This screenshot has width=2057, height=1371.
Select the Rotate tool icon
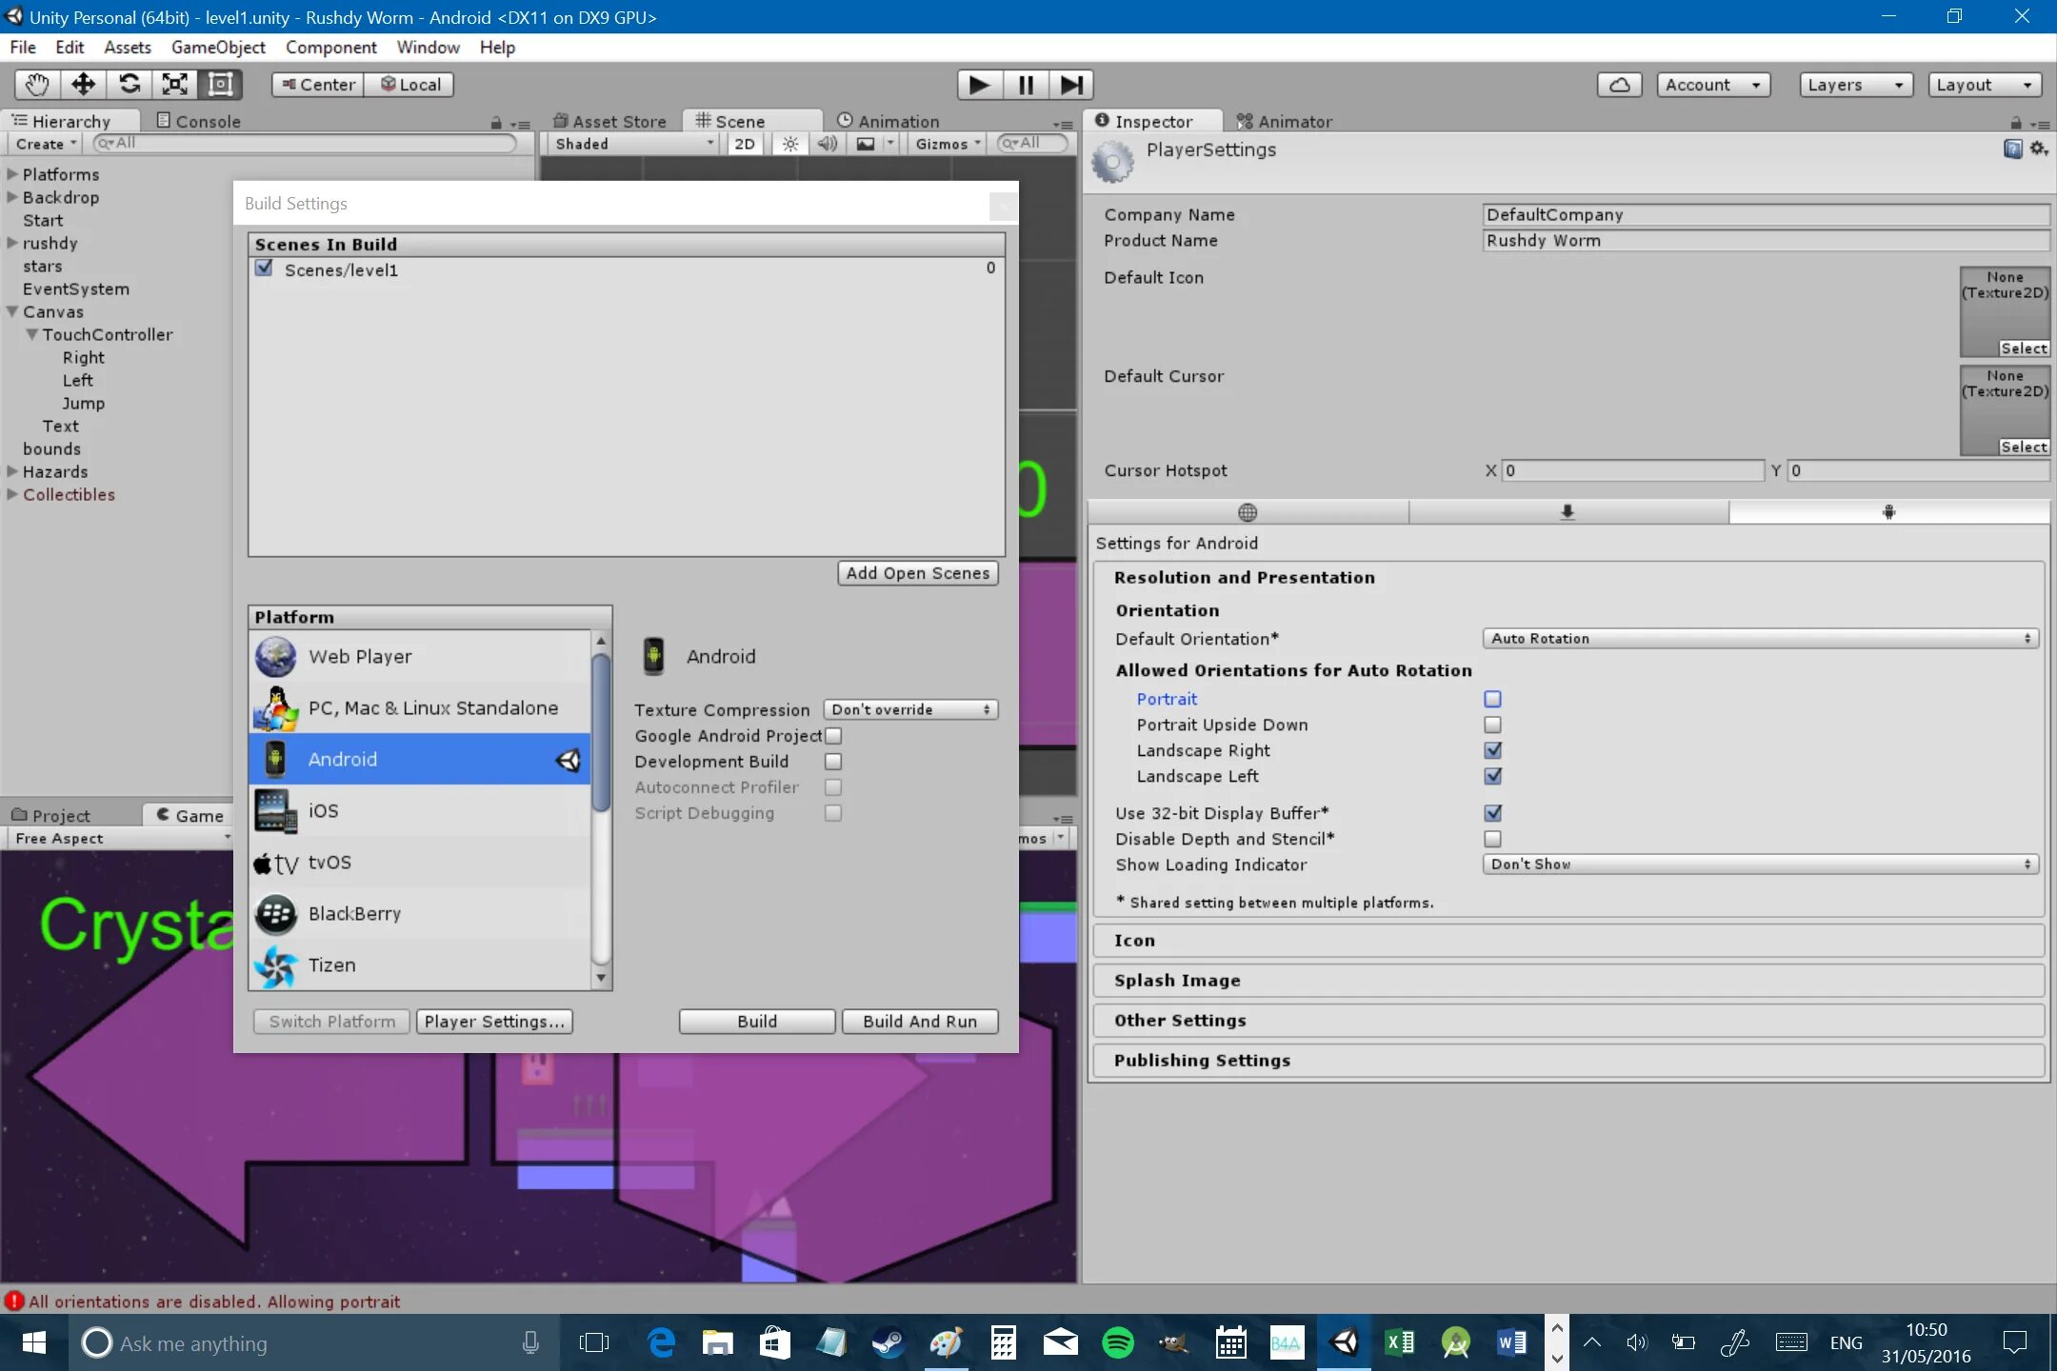130,84
